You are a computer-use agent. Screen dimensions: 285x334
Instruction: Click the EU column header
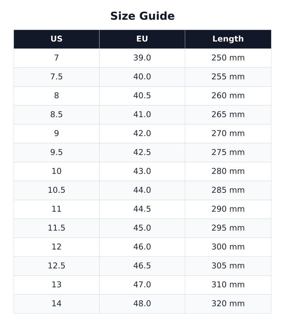click(142, 39)
